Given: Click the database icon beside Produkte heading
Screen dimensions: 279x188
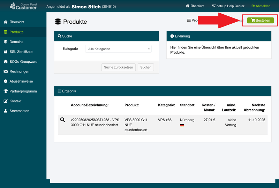Looking at the screenshot, I should (x=58, y=22).
